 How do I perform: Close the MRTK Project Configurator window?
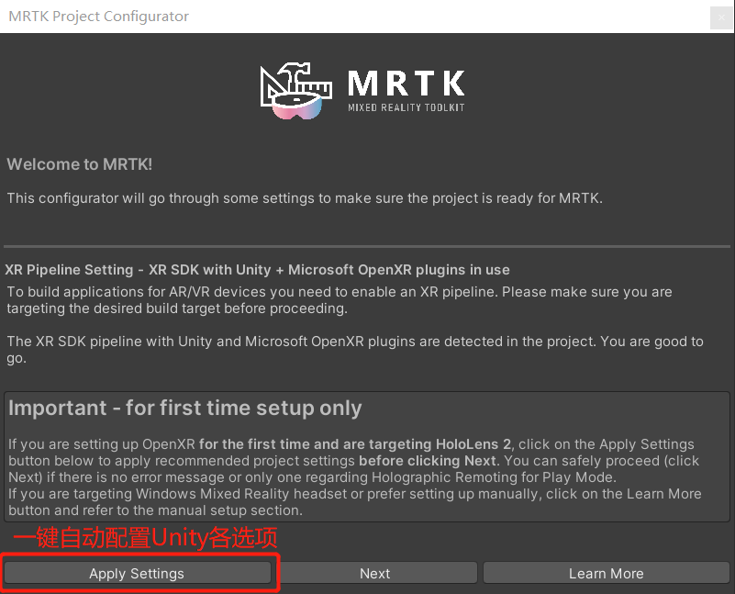[721, 17]
